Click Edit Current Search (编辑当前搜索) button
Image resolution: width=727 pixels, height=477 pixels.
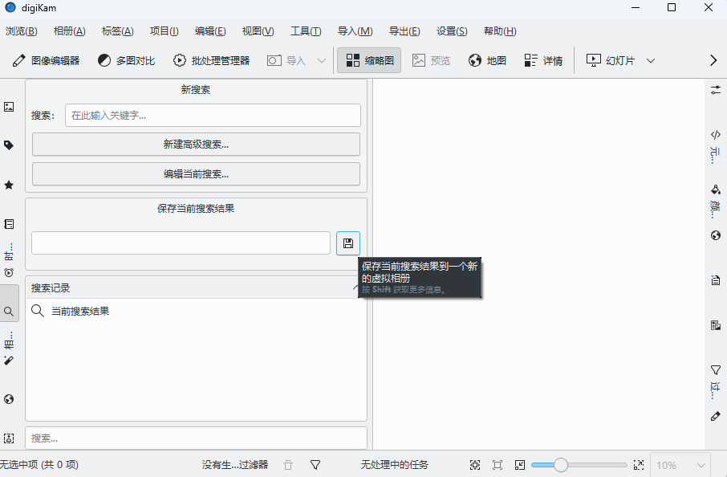pyautogui.click(x=196, y=173)
